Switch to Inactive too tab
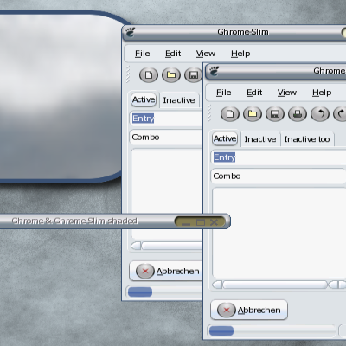 pos(307,139)
